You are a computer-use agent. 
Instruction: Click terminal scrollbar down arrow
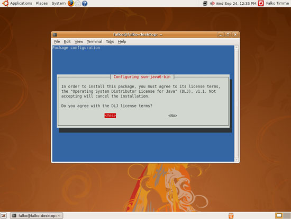point(237,160)
